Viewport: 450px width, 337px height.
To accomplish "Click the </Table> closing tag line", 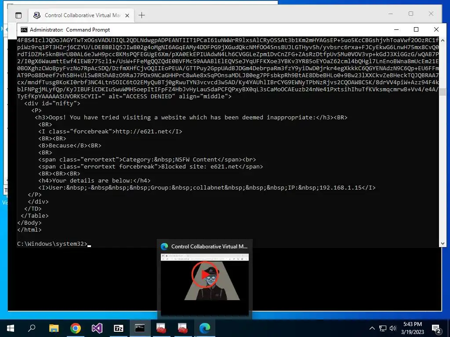I will pyautogui.click(x=35, y=216).
